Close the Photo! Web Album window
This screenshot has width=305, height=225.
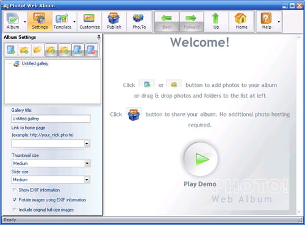click(300, 5)
